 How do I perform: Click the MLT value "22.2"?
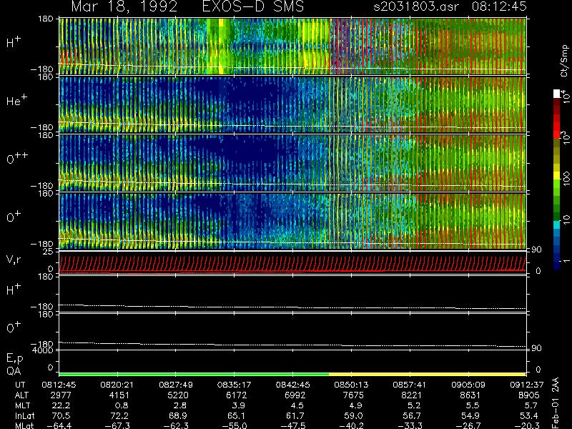tap(62, 405)
